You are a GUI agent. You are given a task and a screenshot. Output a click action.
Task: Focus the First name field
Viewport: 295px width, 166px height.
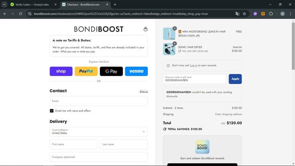73,144
